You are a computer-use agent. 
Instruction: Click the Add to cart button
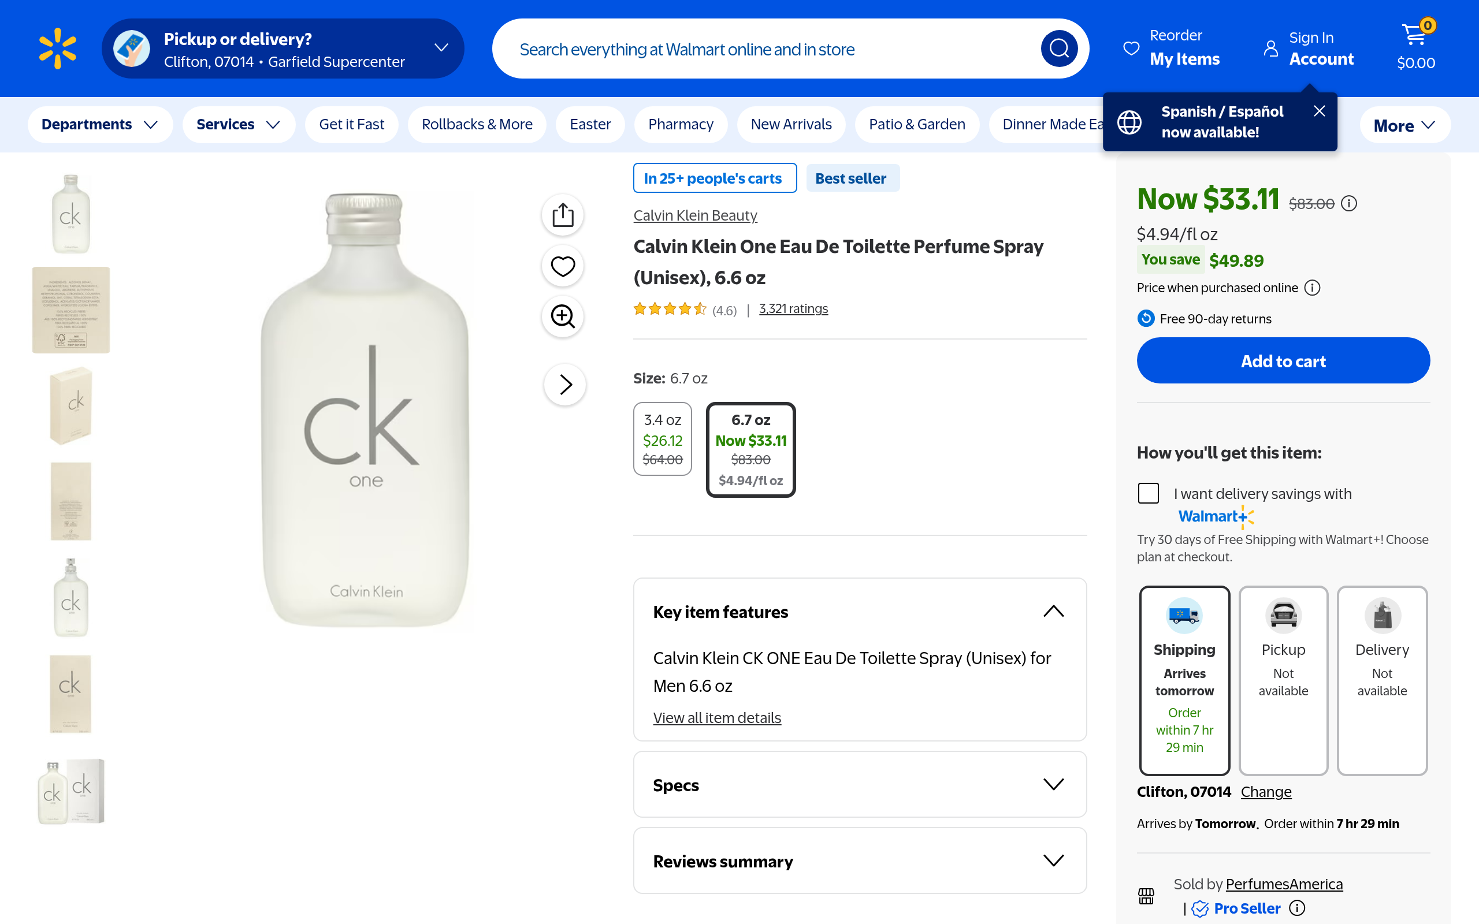tap(1283, 361)
